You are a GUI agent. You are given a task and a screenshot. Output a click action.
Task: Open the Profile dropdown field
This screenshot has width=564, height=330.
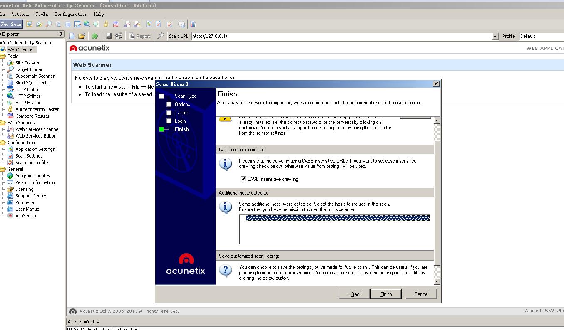point(541,36)
